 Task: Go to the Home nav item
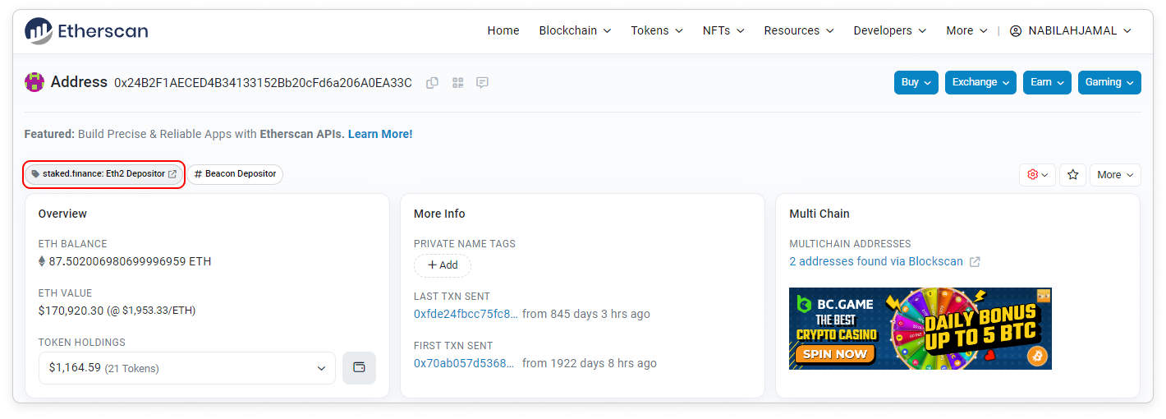point(503,30)
